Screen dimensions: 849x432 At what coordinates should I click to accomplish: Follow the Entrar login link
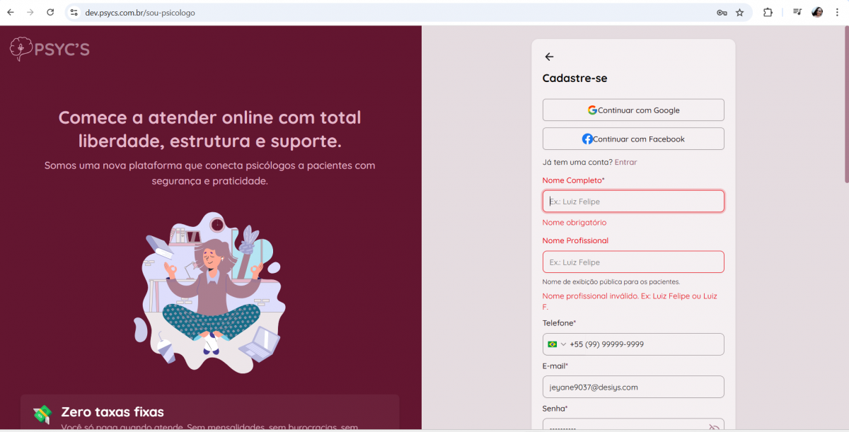pyautogui.click(x=625, y=162)
